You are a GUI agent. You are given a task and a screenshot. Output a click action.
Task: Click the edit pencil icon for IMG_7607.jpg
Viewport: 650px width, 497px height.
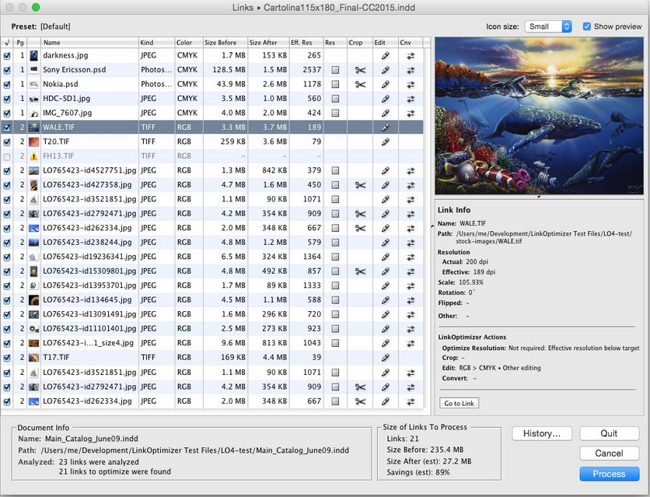pyautogui.click(x=385, y=113)
